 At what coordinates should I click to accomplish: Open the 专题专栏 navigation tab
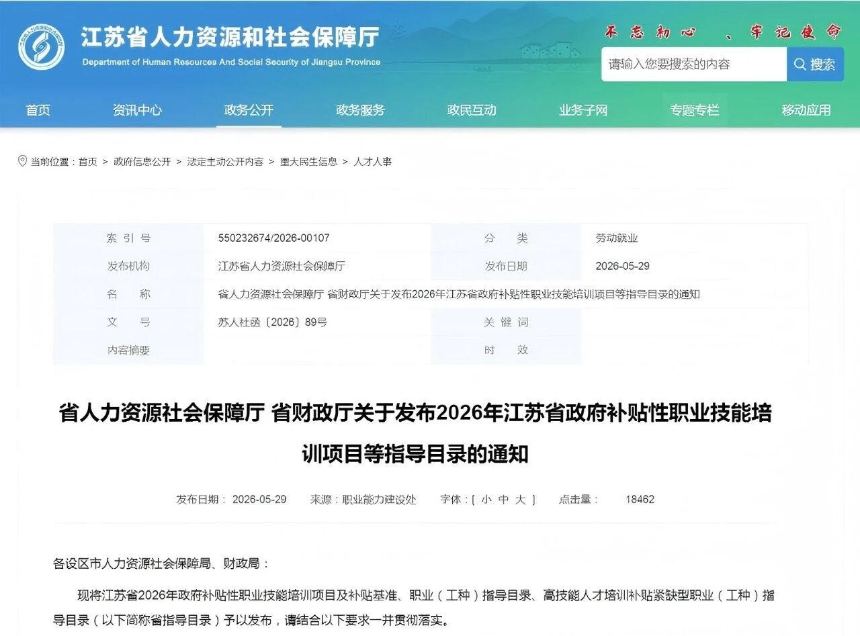[695, 110]
